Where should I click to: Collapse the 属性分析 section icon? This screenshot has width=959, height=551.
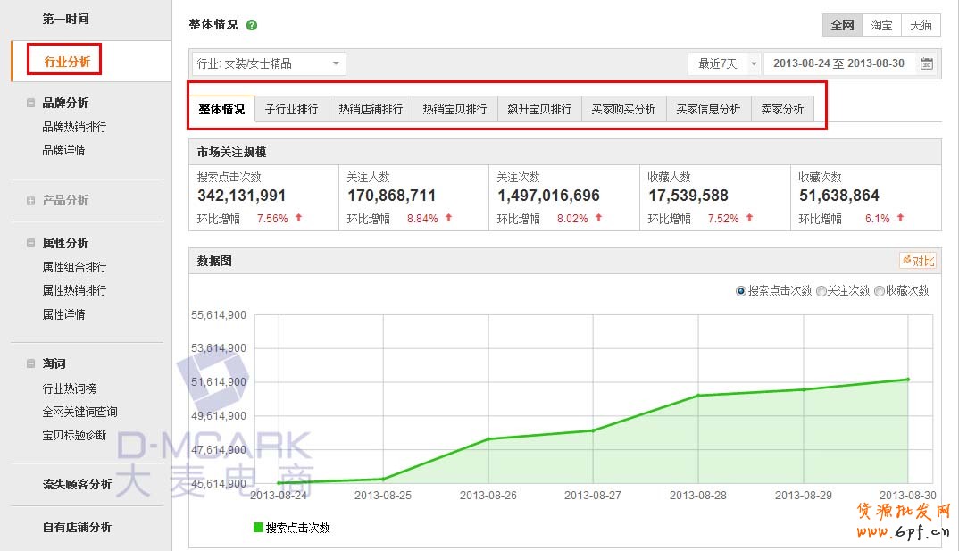tap(31, 244)
